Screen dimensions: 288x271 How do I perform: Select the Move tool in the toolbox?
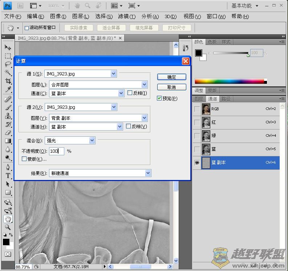tap(8, 48)
